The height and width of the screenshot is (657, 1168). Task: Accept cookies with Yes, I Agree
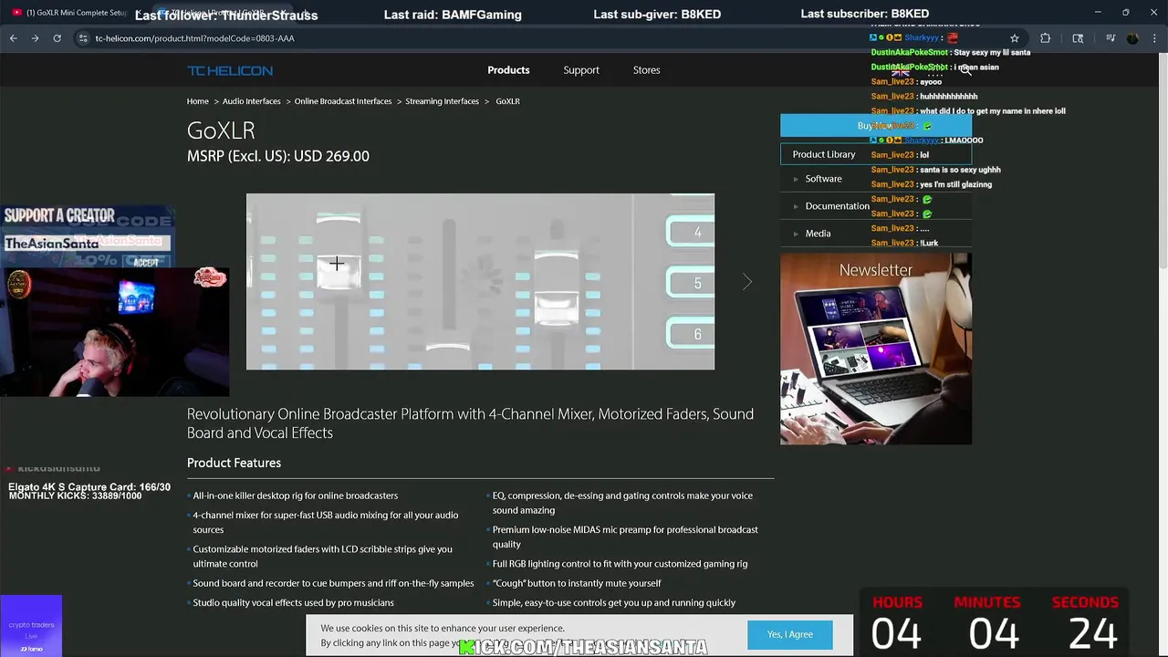pyautogui.click(x=789, y=634)
